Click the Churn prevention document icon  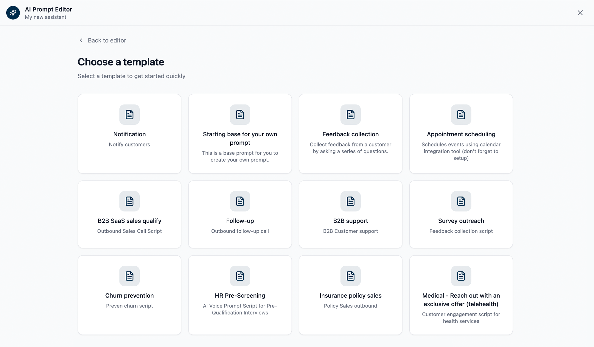[x=129, y=276]
